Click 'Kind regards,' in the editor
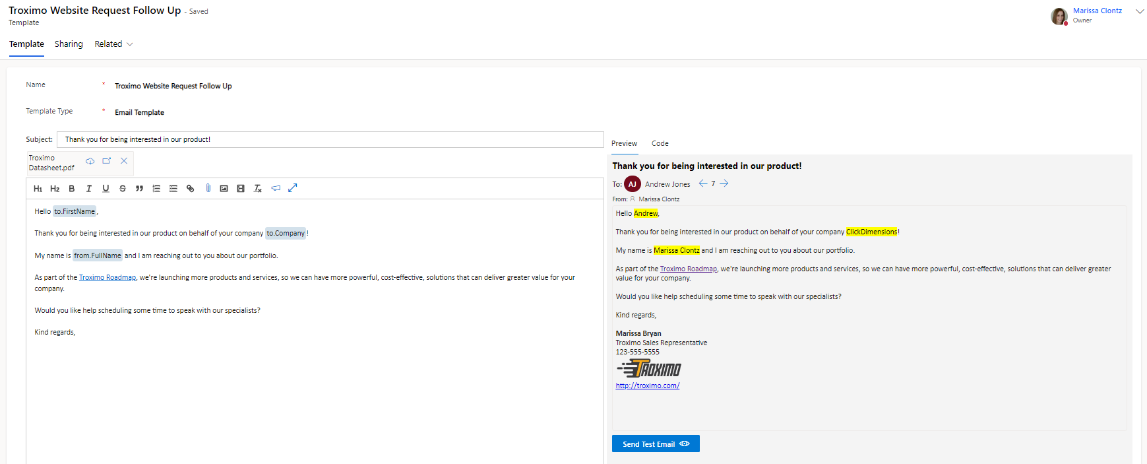Image resolution: width=1147 pixels, height=464 pixels. 55,332
